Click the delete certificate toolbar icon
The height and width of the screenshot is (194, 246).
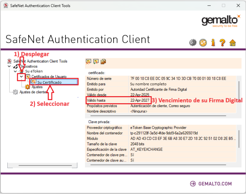[x=89, y=62]
